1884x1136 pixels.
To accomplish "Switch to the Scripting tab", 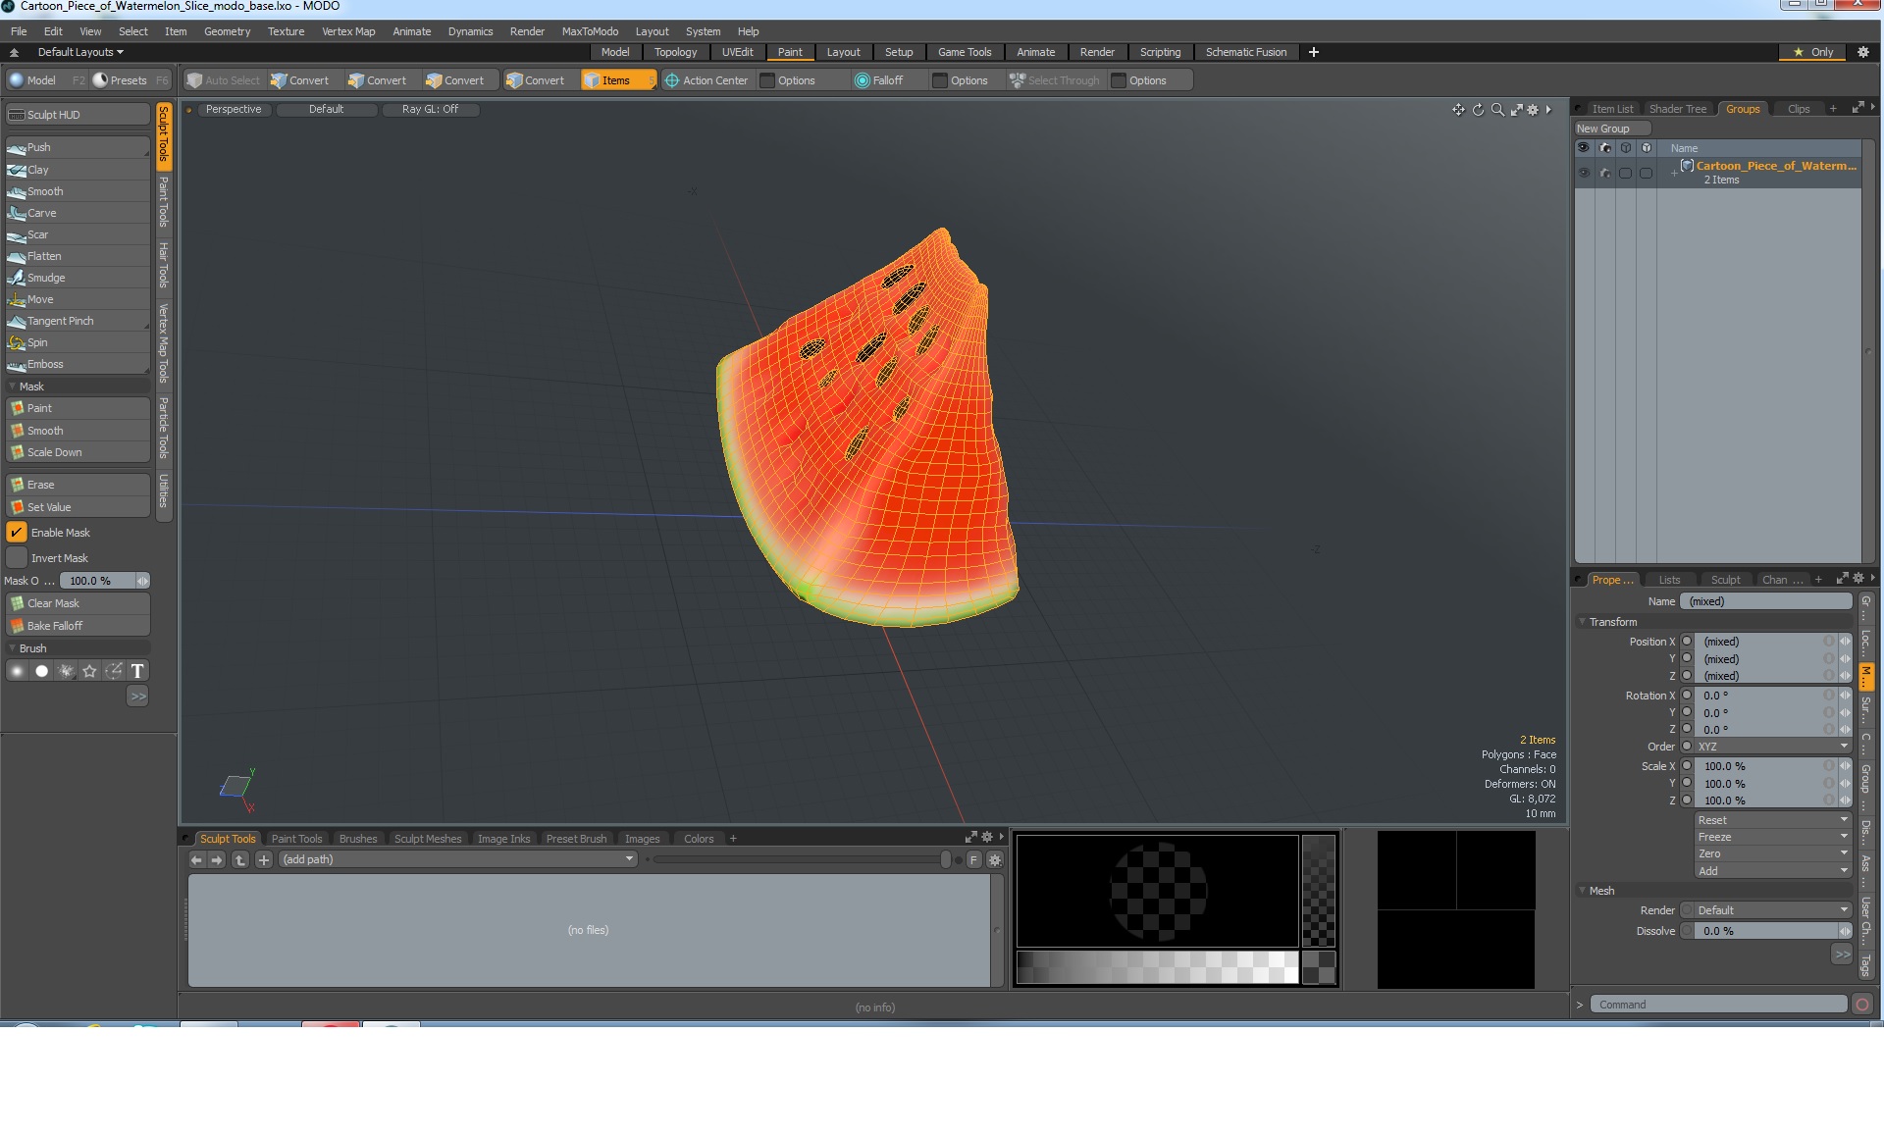I will pos(1159,51).
